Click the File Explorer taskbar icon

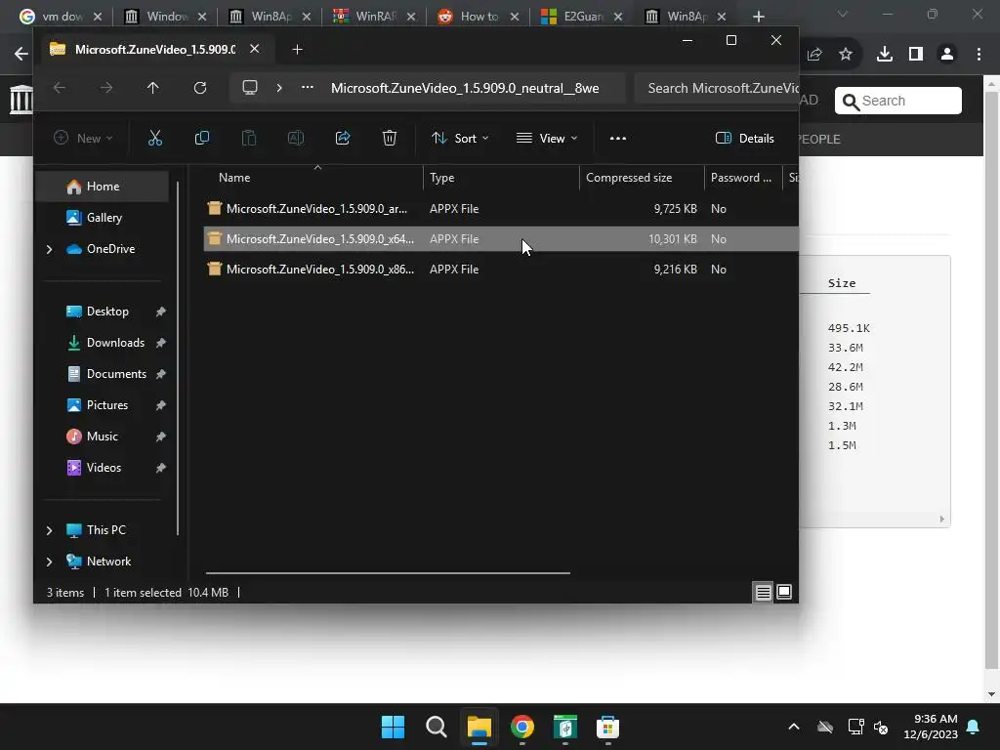point(479,727)
